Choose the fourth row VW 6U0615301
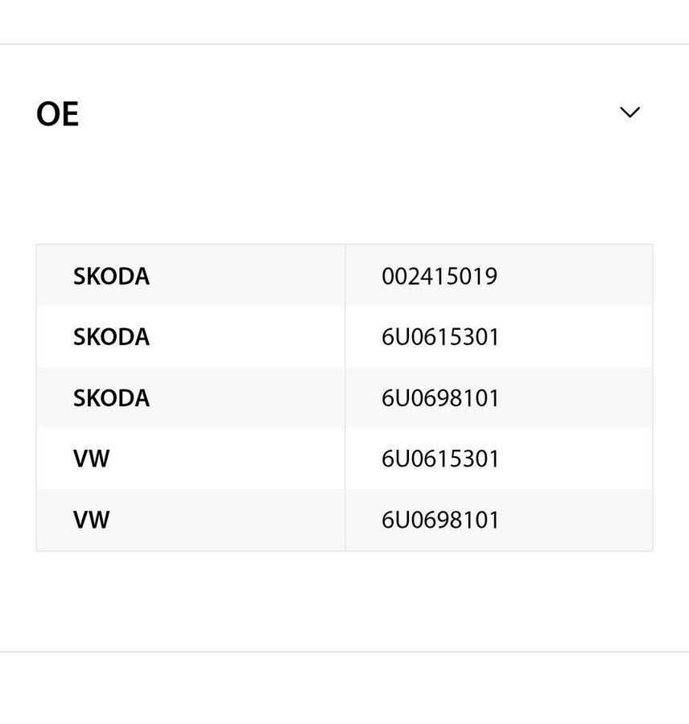 click(x=344, y=459)
